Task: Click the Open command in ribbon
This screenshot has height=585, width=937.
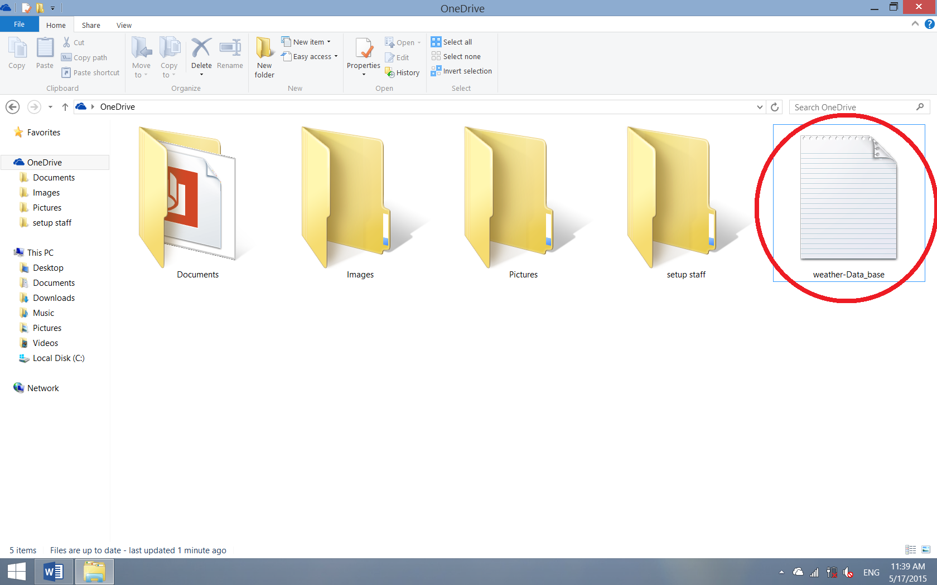Action: 403,42
